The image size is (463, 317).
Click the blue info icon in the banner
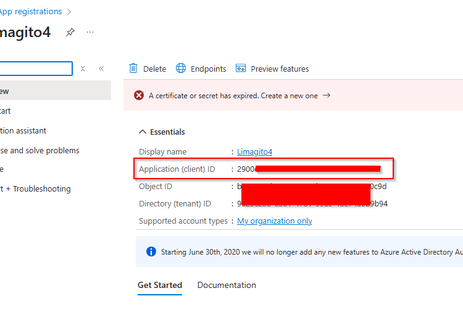click(151, 251)
